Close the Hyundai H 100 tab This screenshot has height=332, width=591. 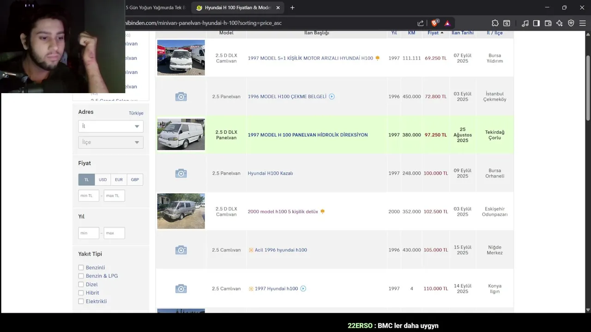278,8
